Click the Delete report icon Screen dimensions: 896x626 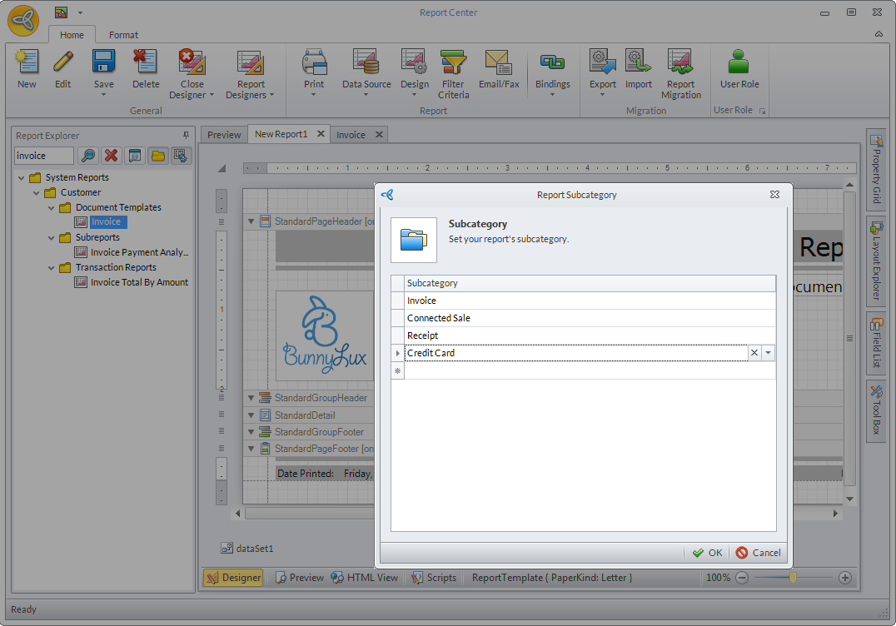(x=146, y=62)
